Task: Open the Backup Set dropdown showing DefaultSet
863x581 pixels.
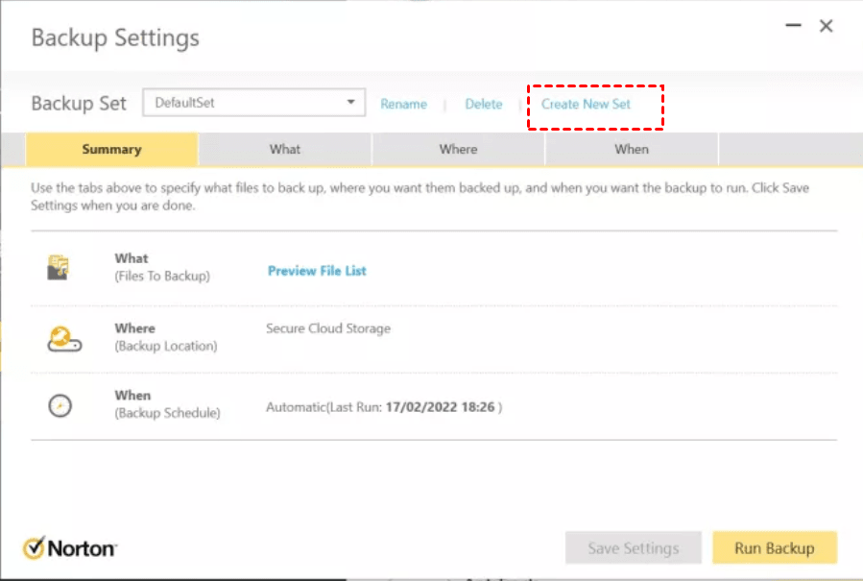Action: pyautogui.click(x=253, y=103)
